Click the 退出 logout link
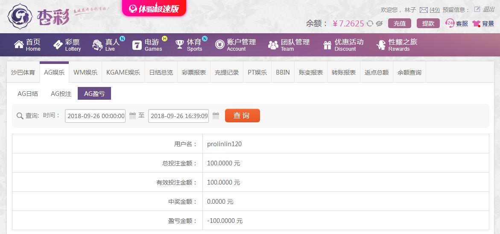The width and height of the screenshot is (500, 234). 488,9
